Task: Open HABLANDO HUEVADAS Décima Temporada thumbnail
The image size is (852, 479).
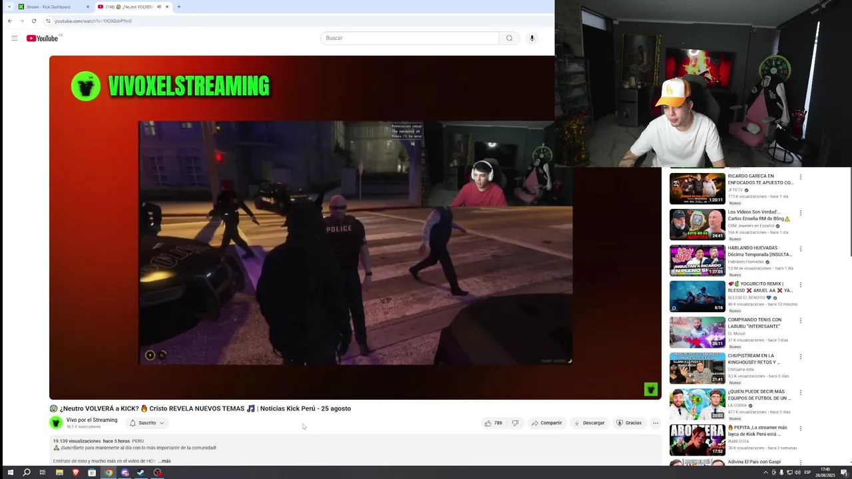Action: click(697, 260)
